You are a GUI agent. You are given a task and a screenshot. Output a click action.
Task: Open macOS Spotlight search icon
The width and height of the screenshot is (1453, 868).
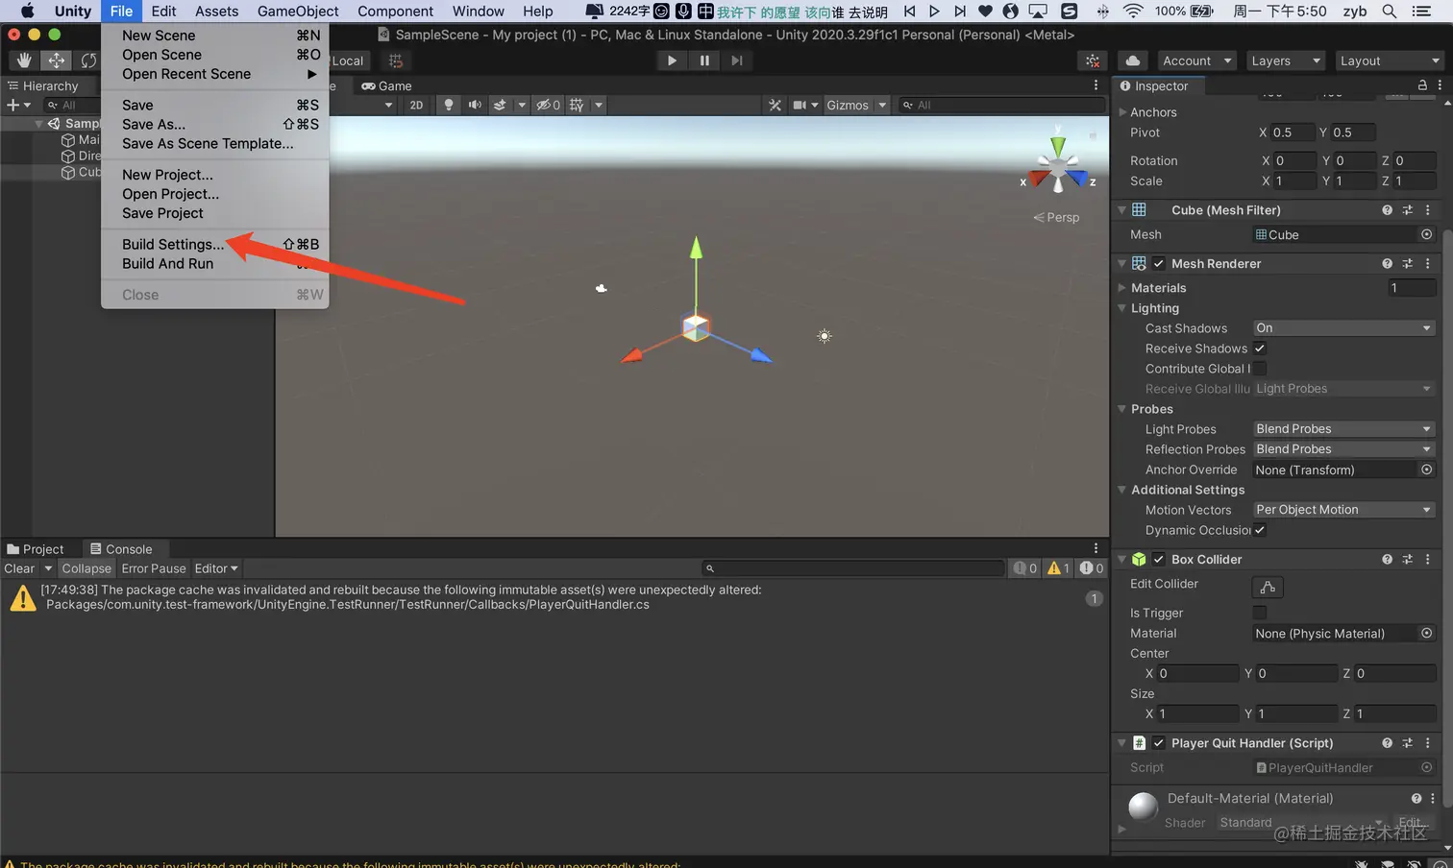pos(1390,11)
